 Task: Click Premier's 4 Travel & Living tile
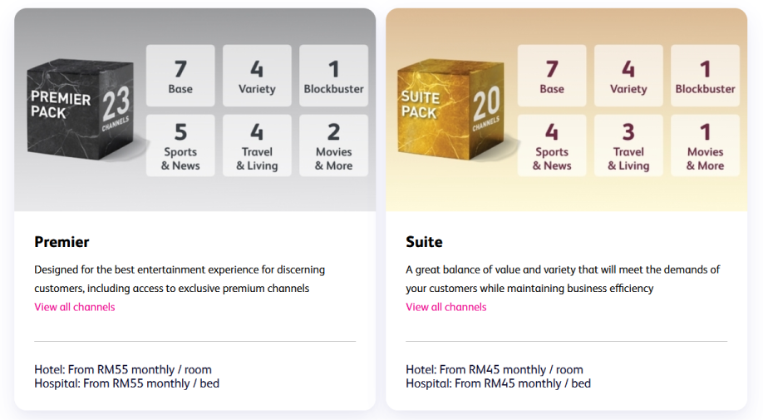click(257, 146)
